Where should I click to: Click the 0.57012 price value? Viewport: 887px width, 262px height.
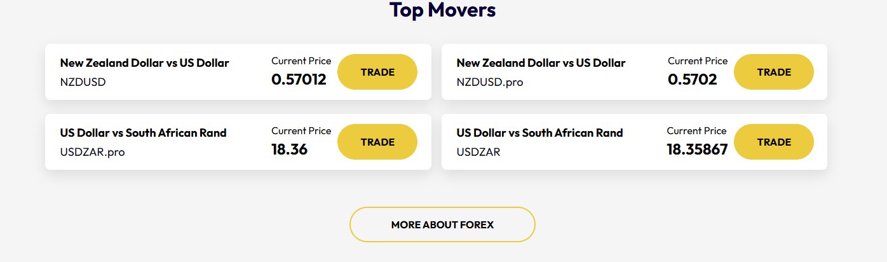pos(299,79)
